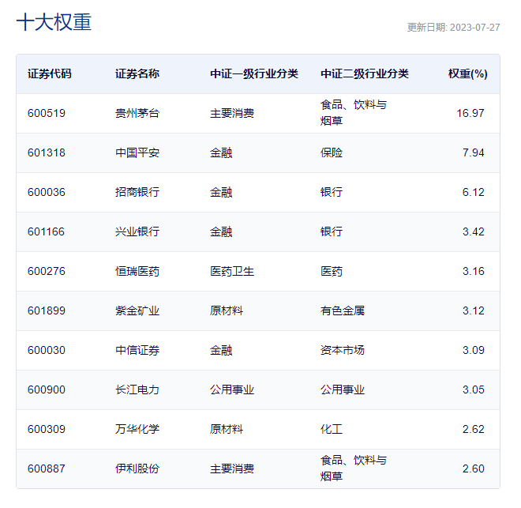
Task: Select stock name 紫金矿业
Action: 137,311
